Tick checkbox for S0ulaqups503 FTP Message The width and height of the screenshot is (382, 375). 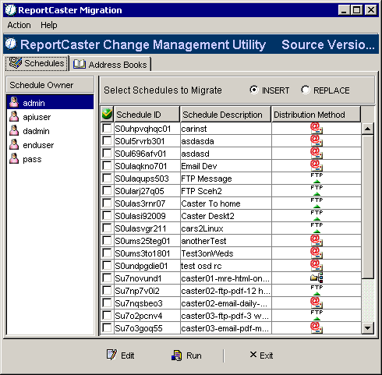click(x=107, y=178)
